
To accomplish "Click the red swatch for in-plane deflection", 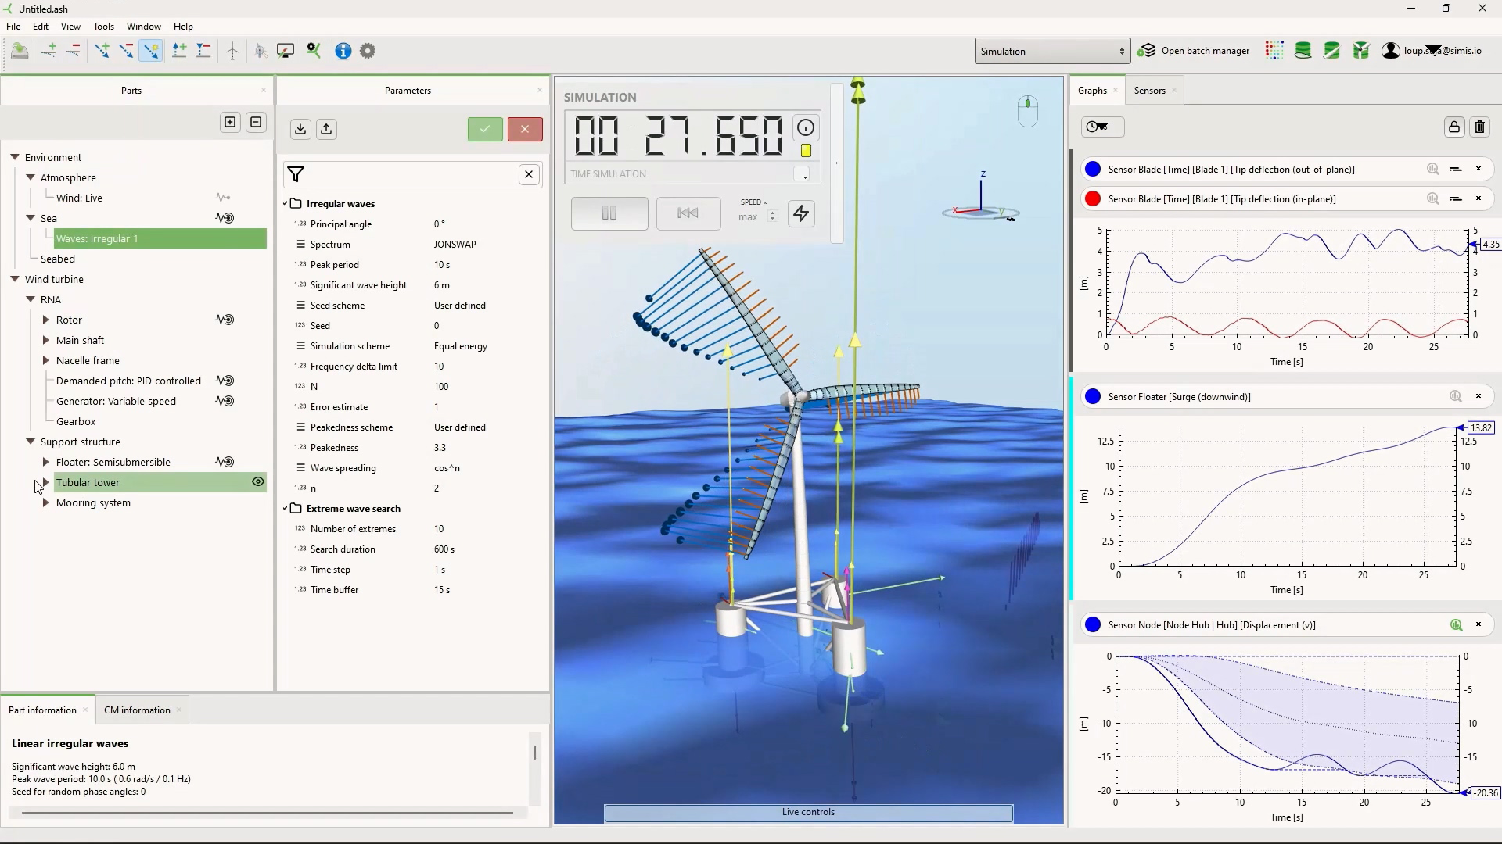I will click(x=1093, y=199).
